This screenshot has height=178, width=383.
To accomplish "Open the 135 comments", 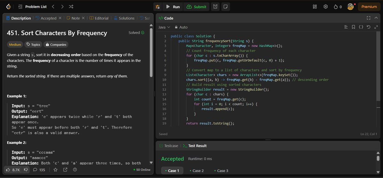I will click(x=39, y=170).
